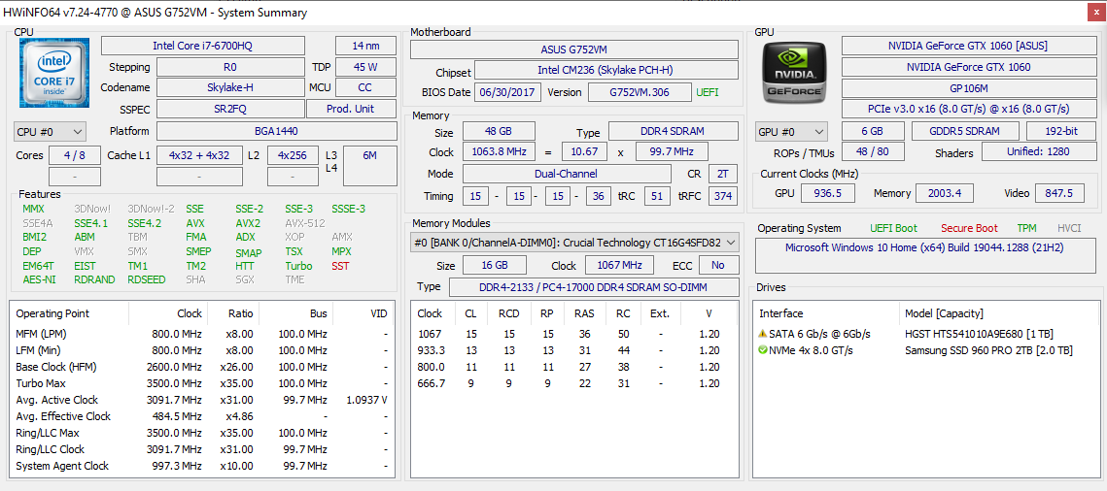Viewport: 1107px width, 491px height.
Task: Click the L2 4x256 cache field
Action: pos(293,155)
